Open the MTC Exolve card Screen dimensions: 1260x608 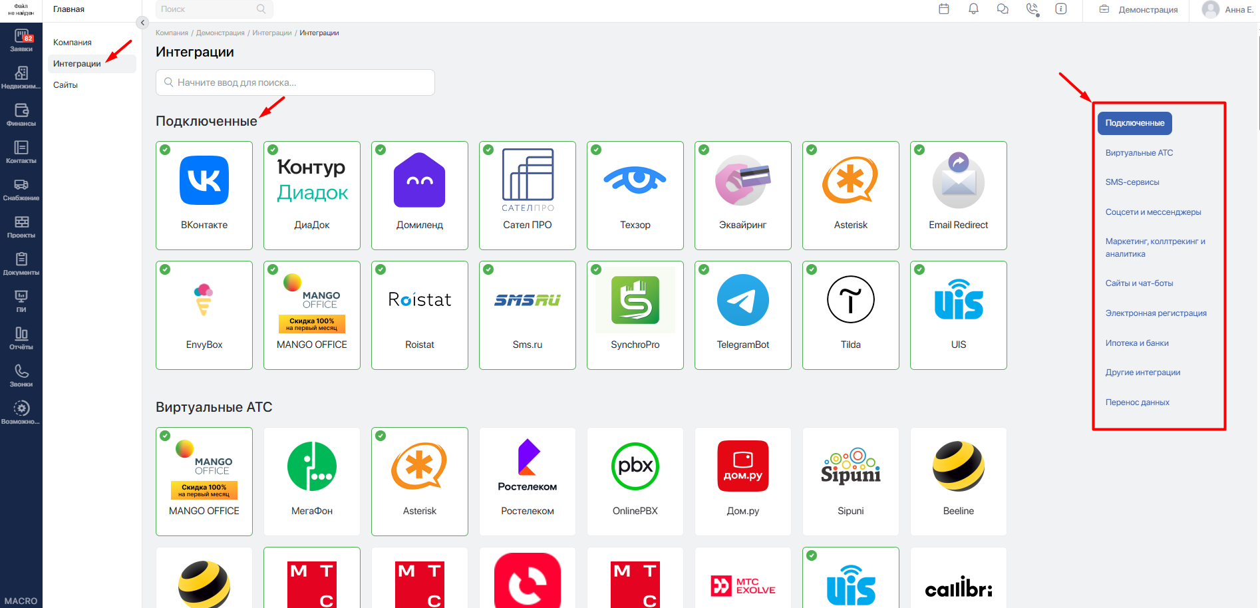tap(743, 577)
